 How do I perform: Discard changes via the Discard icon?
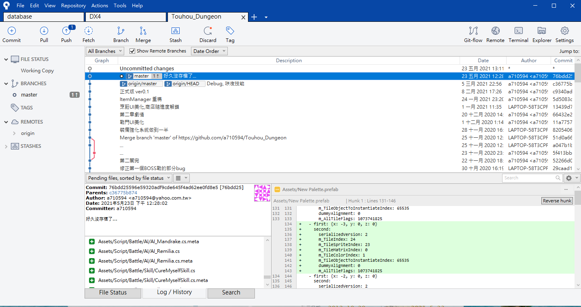click(208, 31)
